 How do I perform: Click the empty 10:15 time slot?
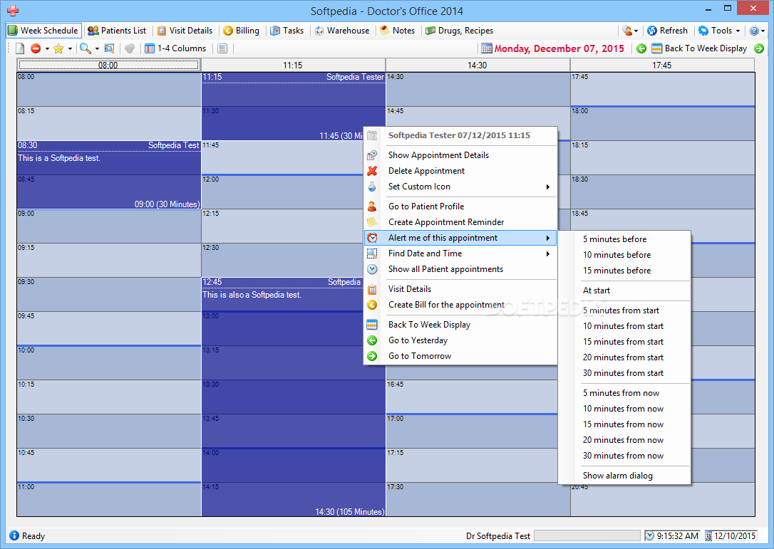tap(109, 397)
